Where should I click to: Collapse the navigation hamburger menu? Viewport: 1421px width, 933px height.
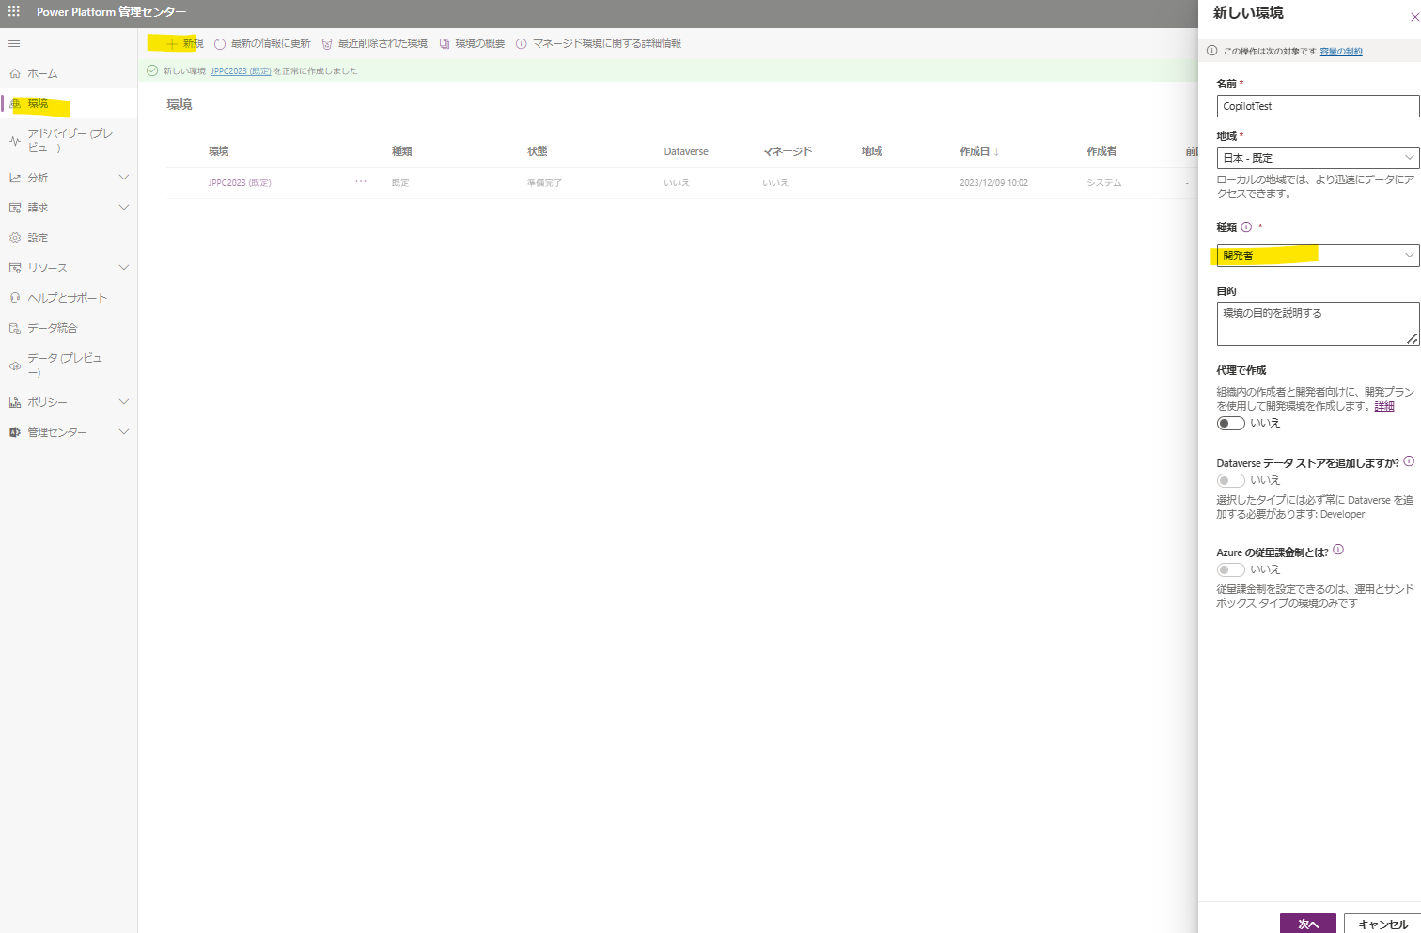[14, 44]
